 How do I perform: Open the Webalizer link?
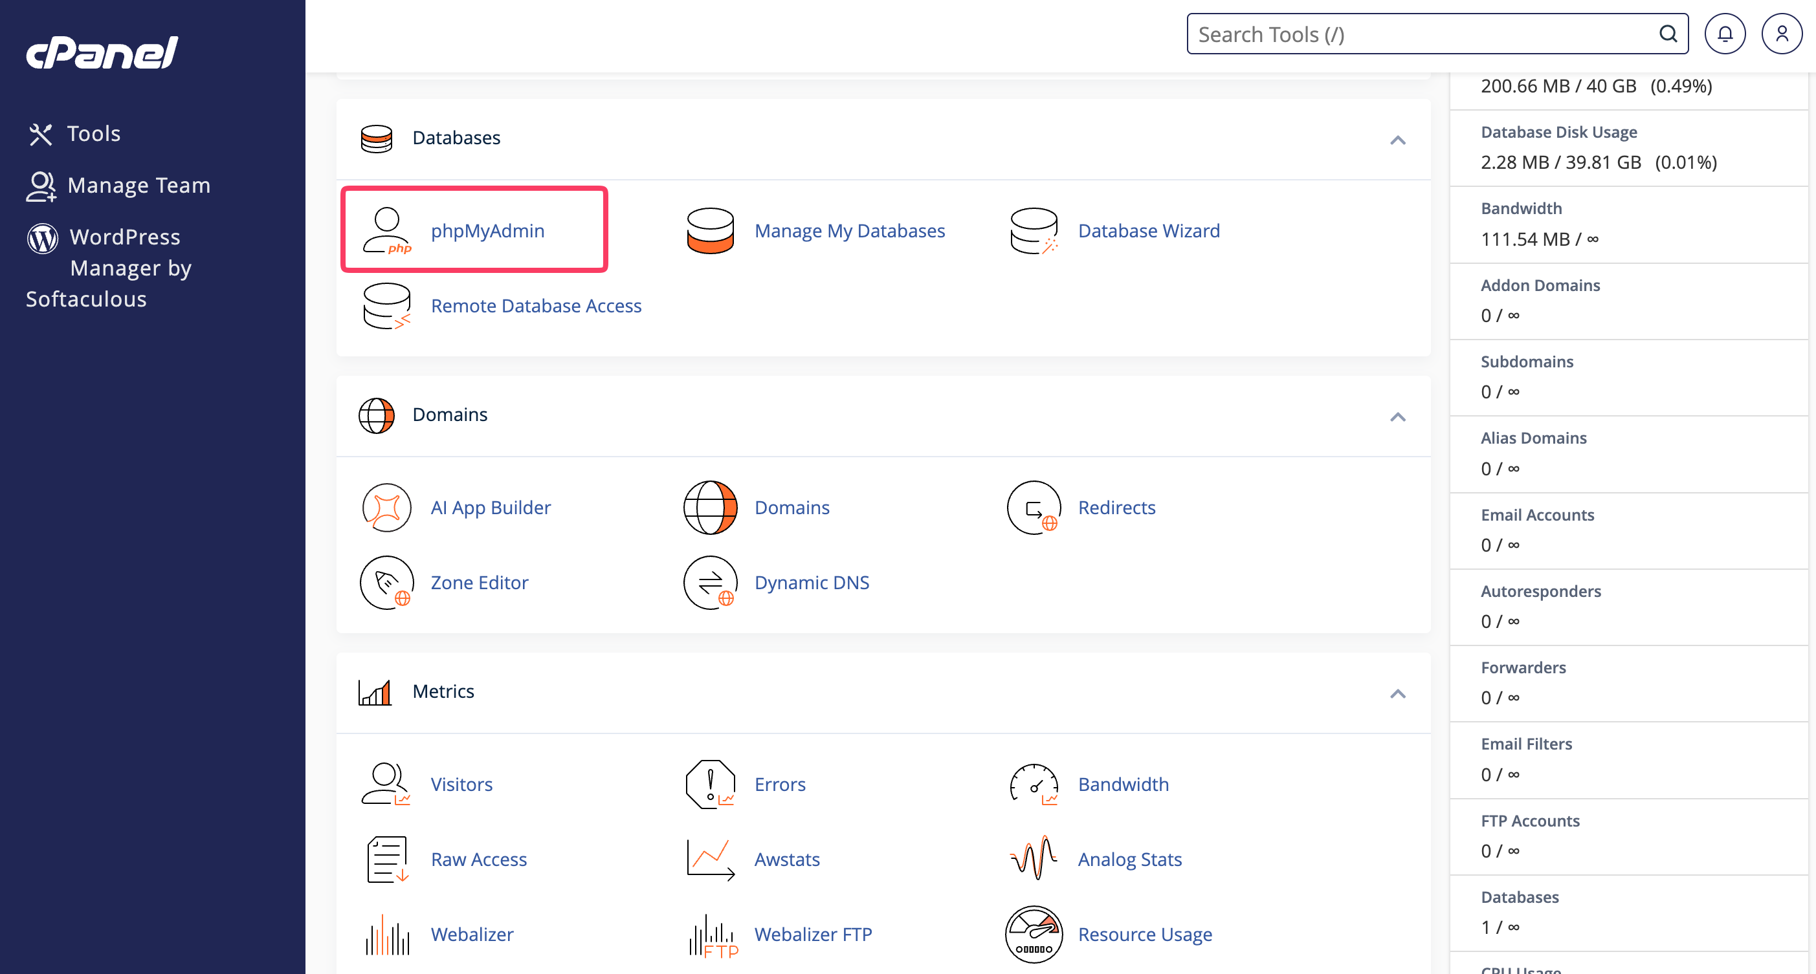coord(472,935)
